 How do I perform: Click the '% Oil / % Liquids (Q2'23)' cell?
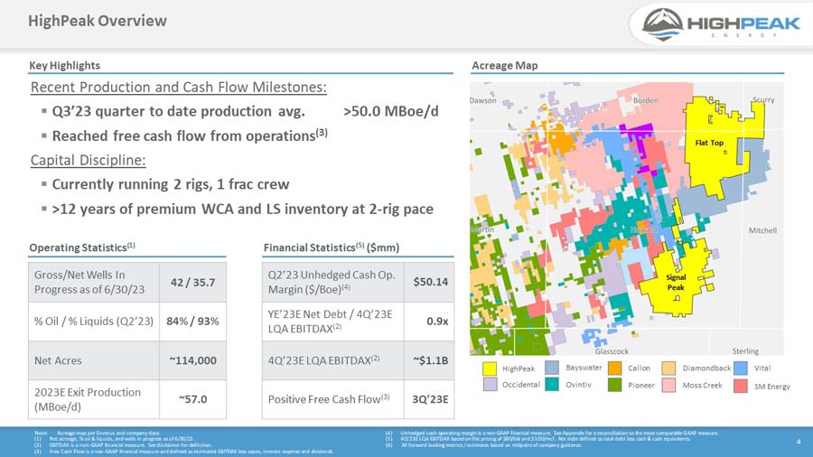[x=94, y=322]
